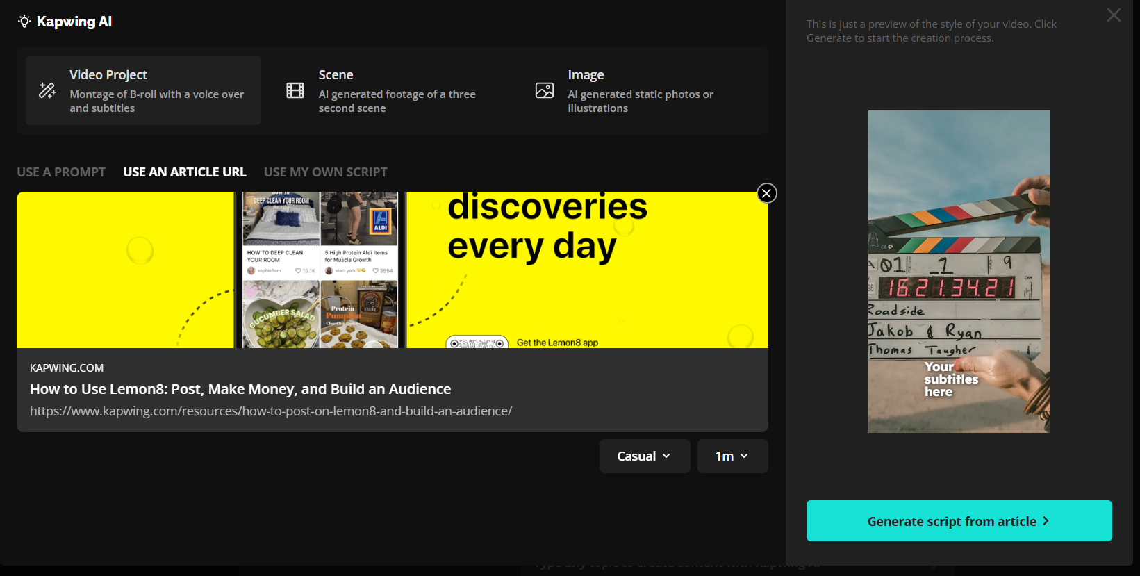Screen dimensions: 1140x576
Task: Close the Kapwing AI dialog
Action: tap(1114, 15)
